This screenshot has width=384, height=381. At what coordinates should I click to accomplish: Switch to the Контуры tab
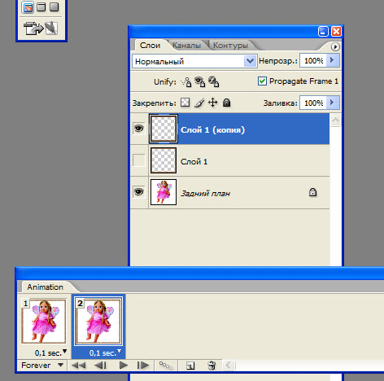tap(230, 46)
